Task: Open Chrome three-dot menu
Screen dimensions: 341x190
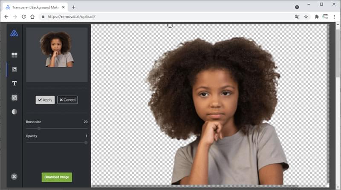Action: click(x=334, y=17)
